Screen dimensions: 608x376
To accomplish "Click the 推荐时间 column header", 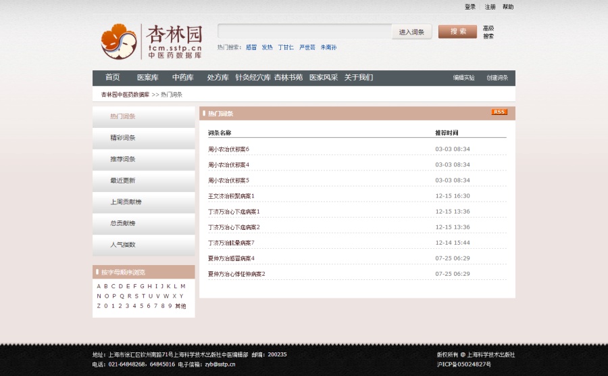I will pyautogui.click(x=447, y=133).
